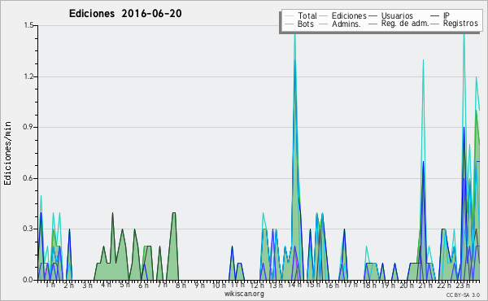The image size is (488, 301).
Task: Click the y-axis value 1.5
Action: click(28, 25)
